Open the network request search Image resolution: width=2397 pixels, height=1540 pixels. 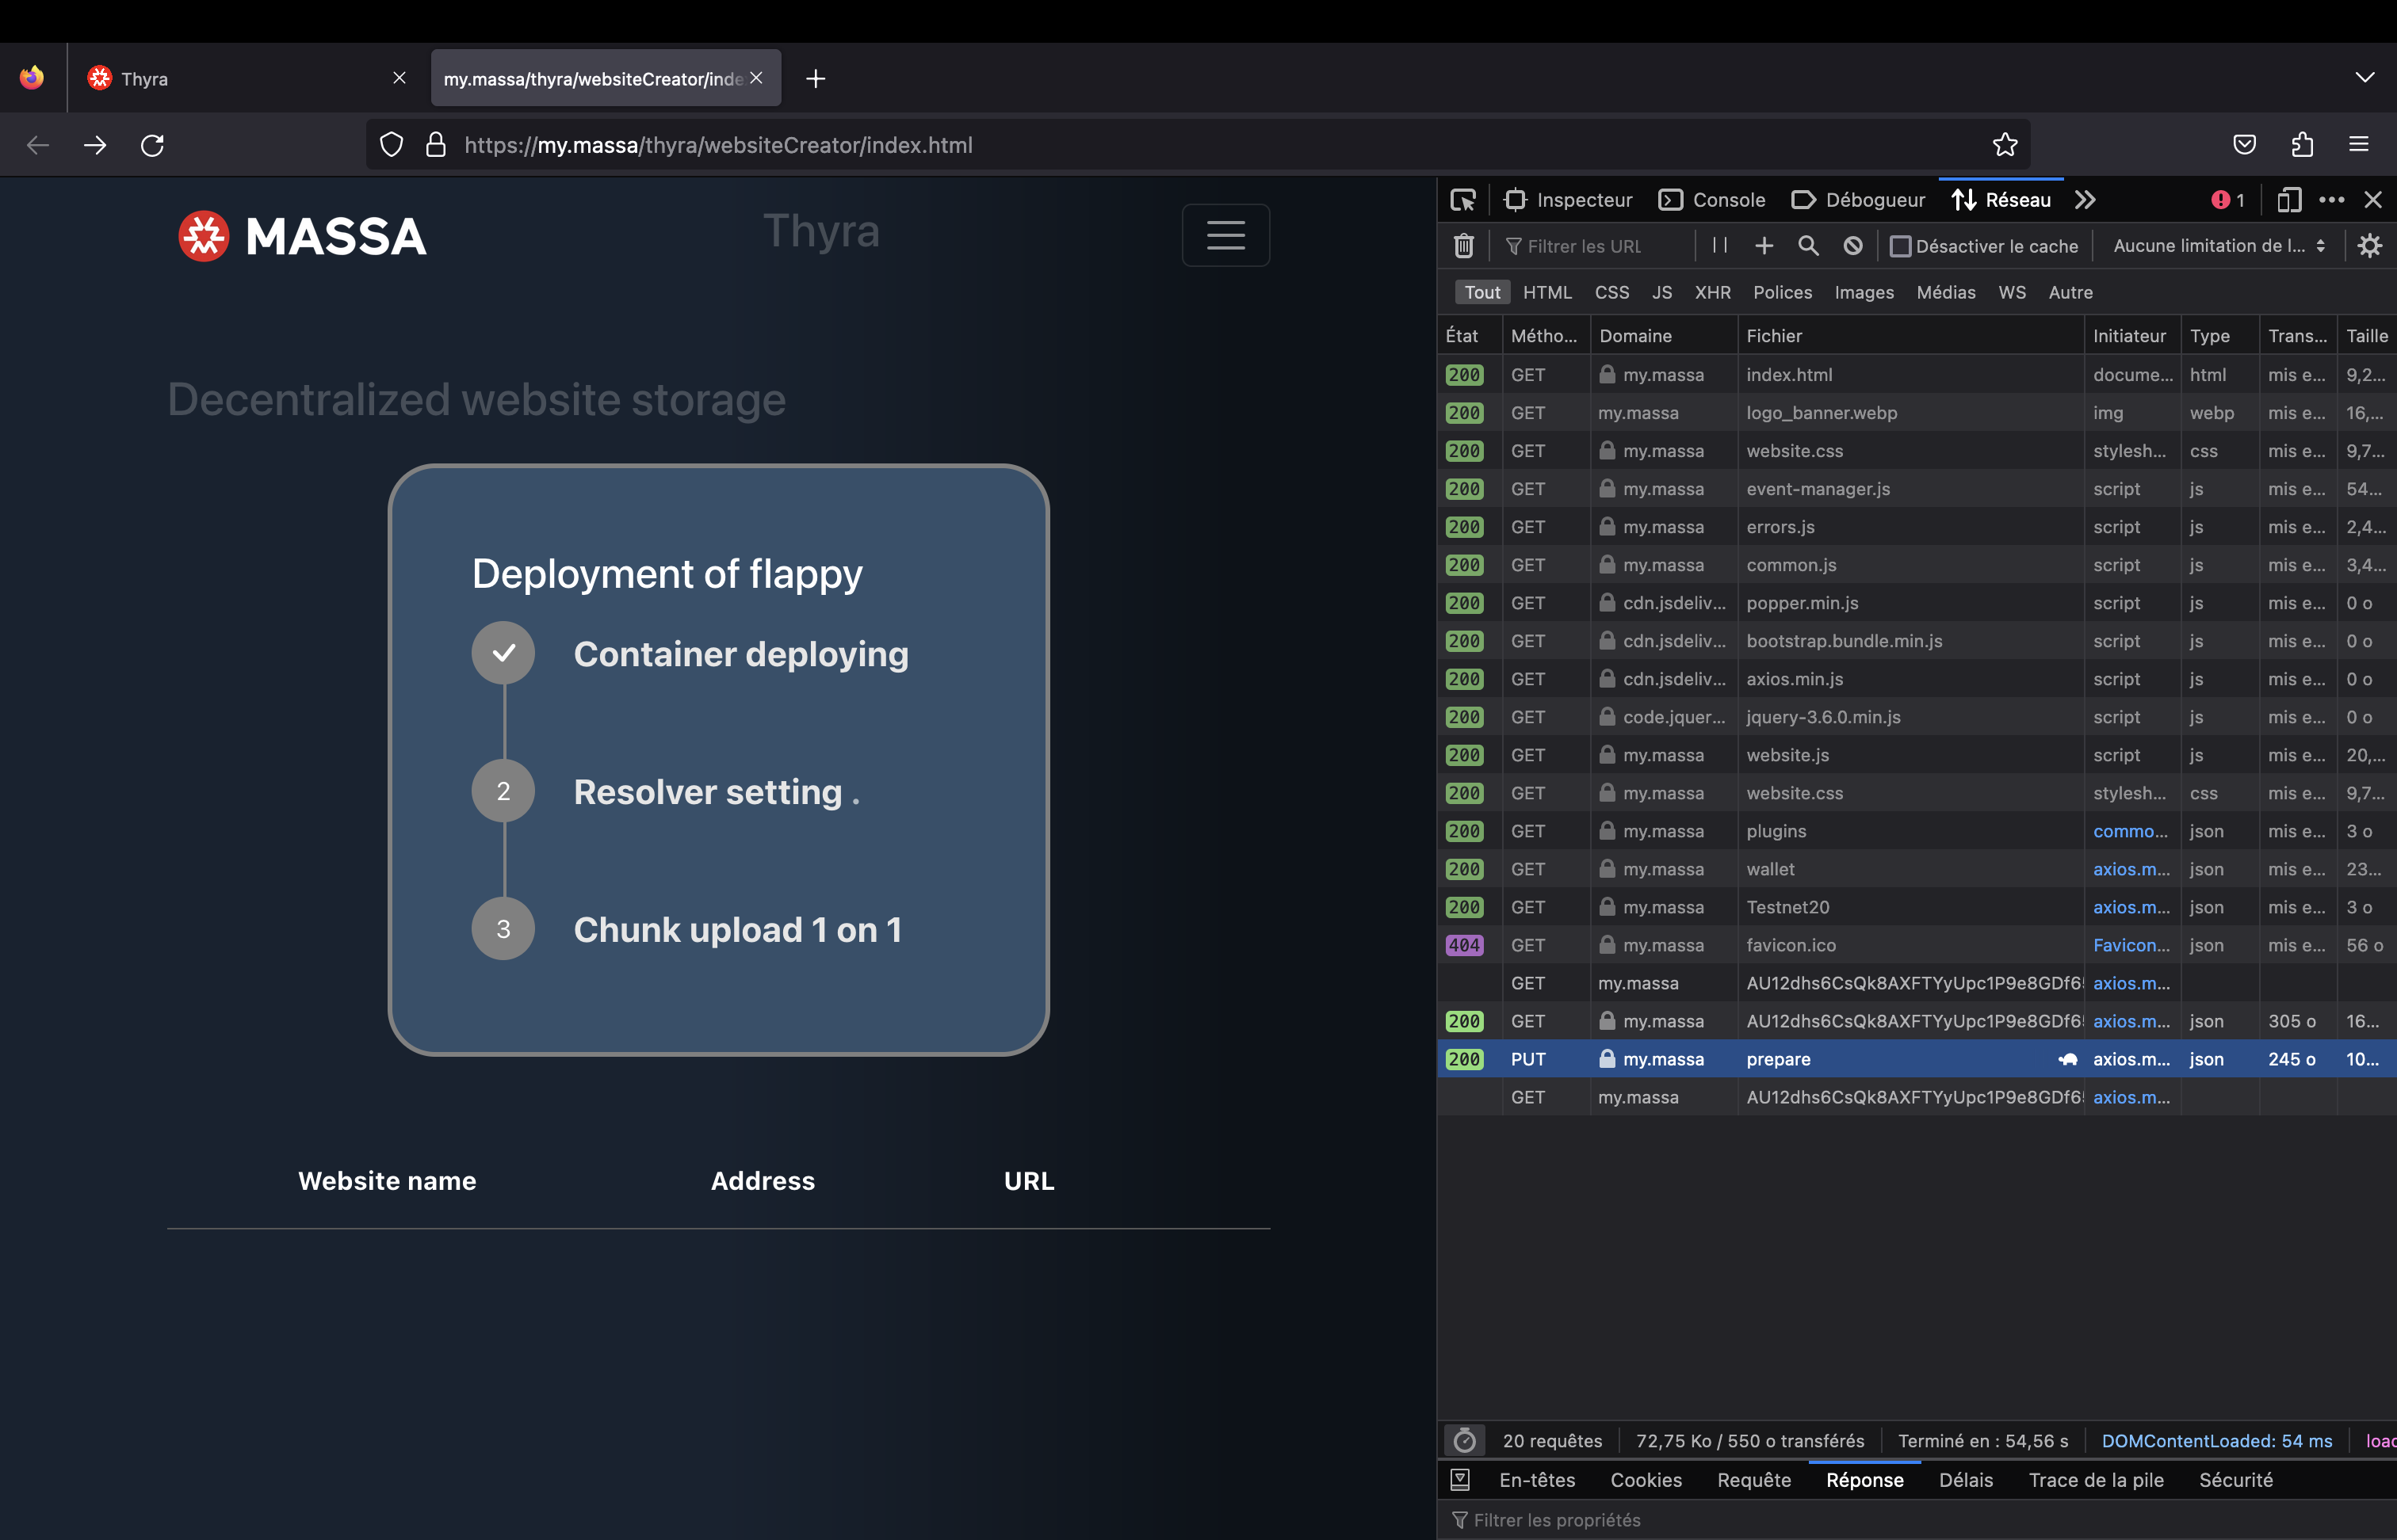[x=1808, y=245]
